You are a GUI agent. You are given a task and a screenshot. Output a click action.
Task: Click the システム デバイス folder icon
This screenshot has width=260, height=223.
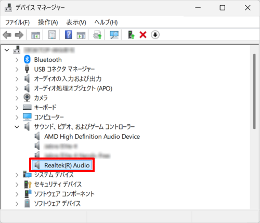28,175
